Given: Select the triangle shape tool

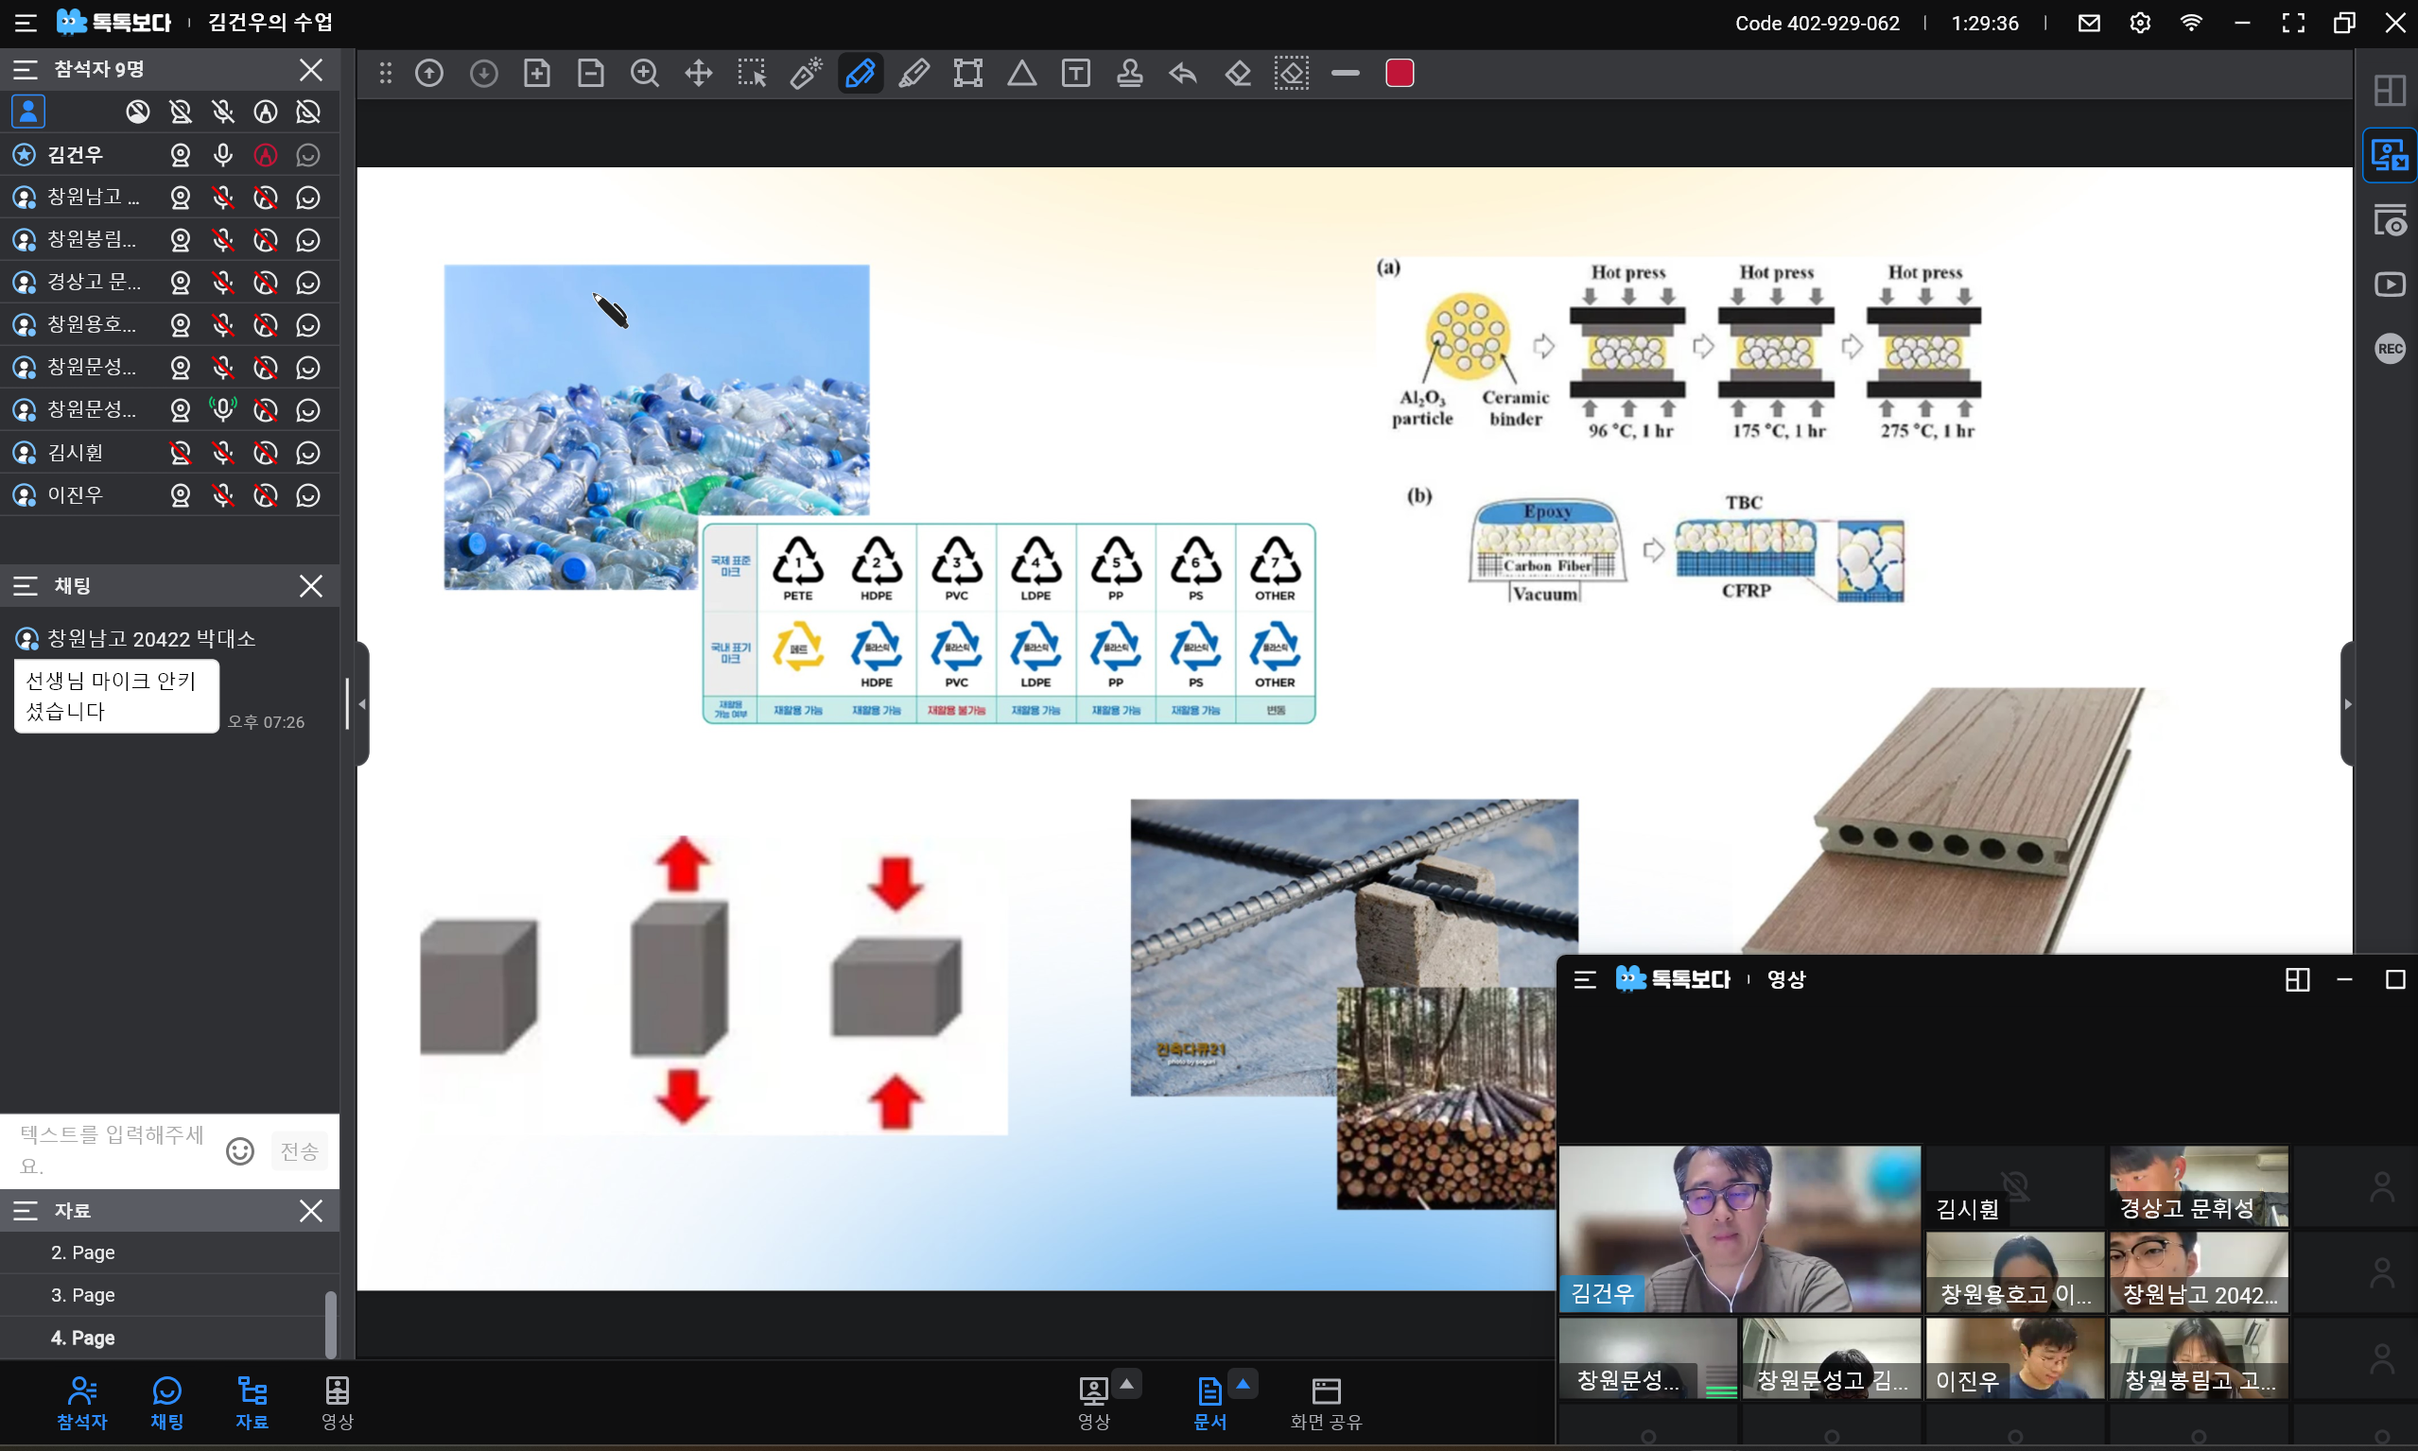Looking at the screenshot, I should [x=1022, y=74].
